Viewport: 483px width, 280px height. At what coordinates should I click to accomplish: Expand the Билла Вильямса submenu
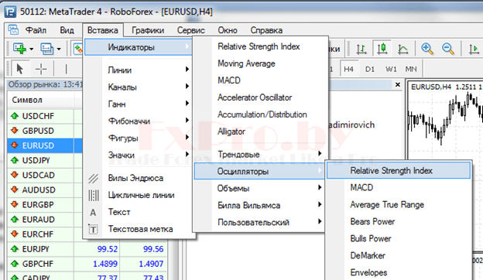coord(320,204)
